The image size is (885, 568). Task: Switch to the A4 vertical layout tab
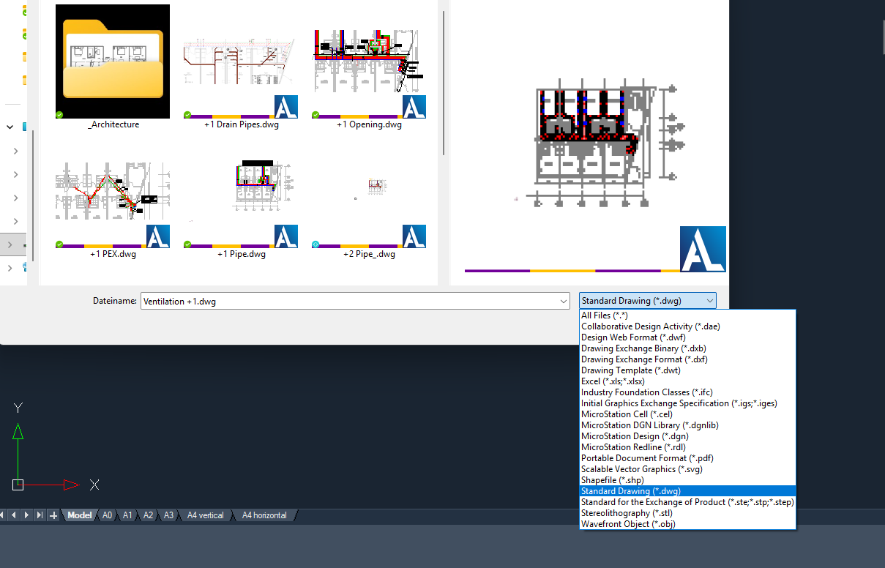point(206,515)
